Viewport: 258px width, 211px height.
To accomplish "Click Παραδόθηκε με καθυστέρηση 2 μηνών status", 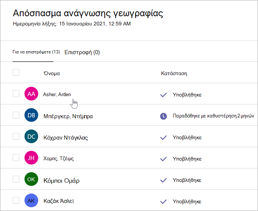I will click(x=213, y=116).
